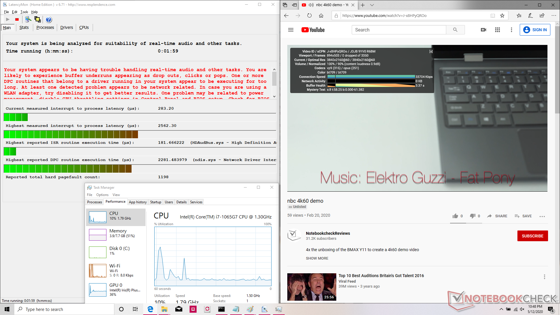Close the stats for nerds overlay

click(x=431, y=51)
